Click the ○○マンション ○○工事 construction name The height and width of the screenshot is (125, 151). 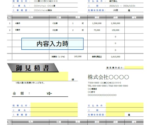pyautogui.click(x=45, y=6)
